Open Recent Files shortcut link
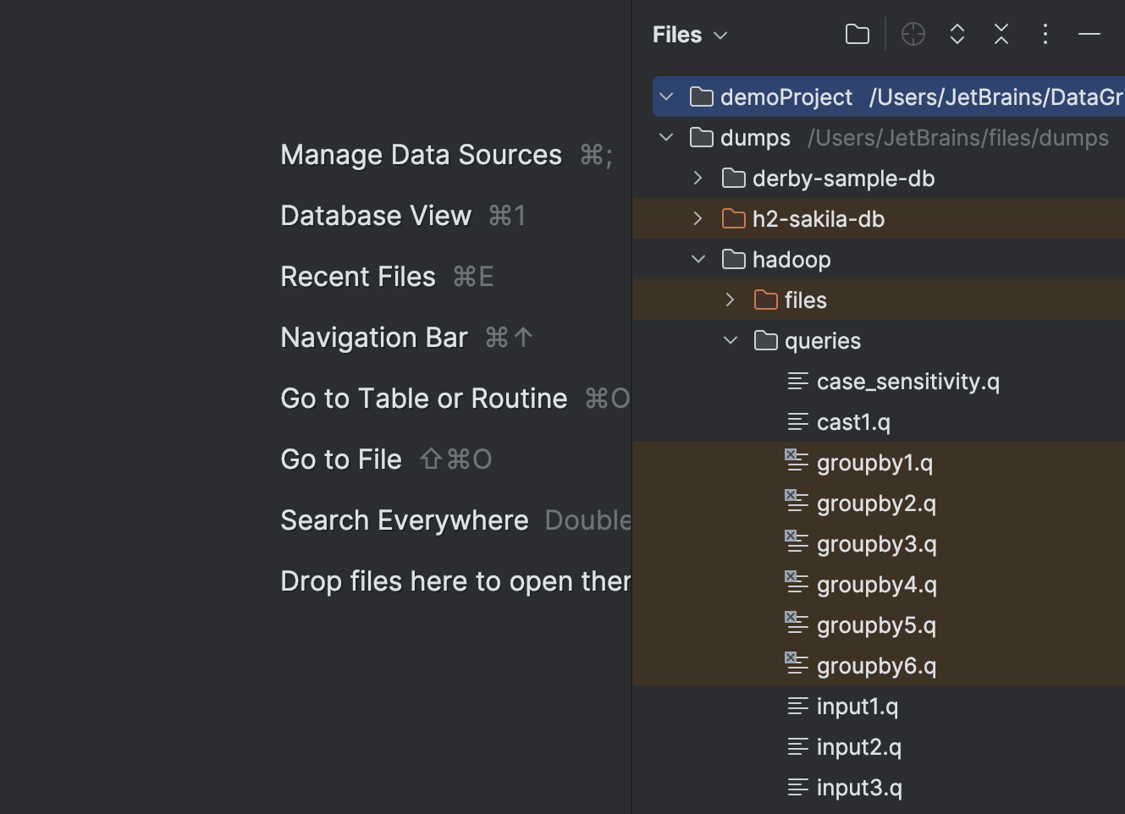 click(358, 276)
